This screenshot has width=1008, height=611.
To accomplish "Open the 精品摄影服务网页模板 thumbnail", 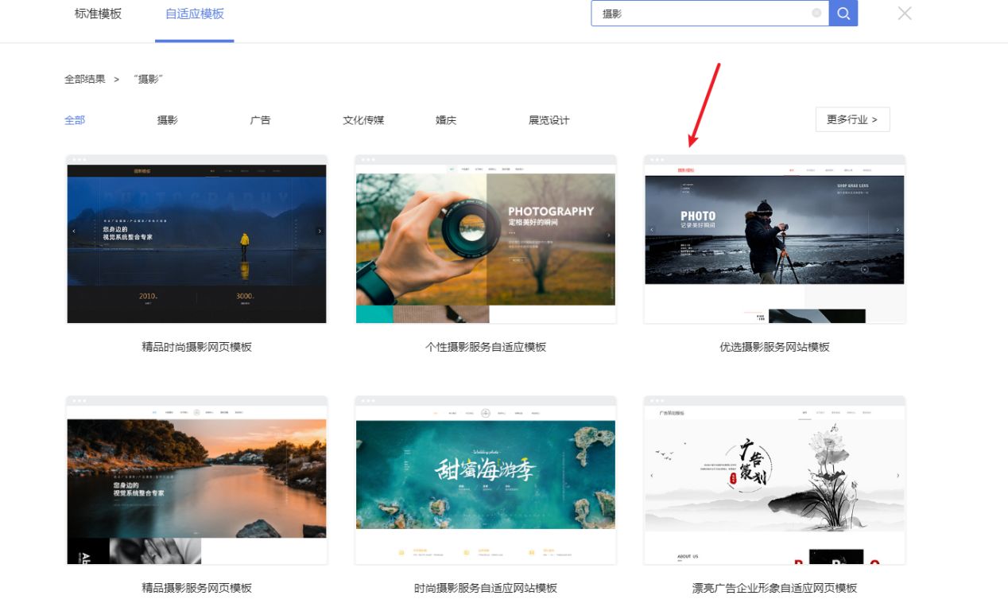I will [x=196, y=480].
